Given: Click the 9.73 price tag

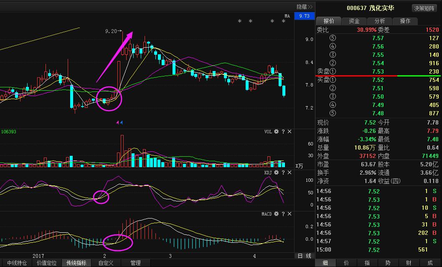Looking at the screenshot, I should tap(305, 16).
